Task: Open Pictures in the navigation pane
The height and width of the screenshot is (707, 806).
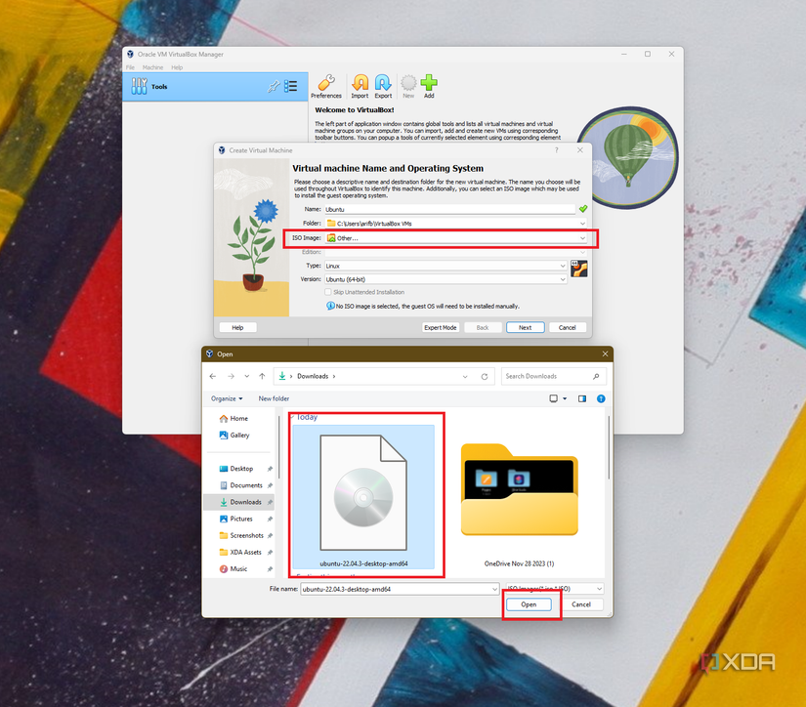Action: [x=241, y=519]
